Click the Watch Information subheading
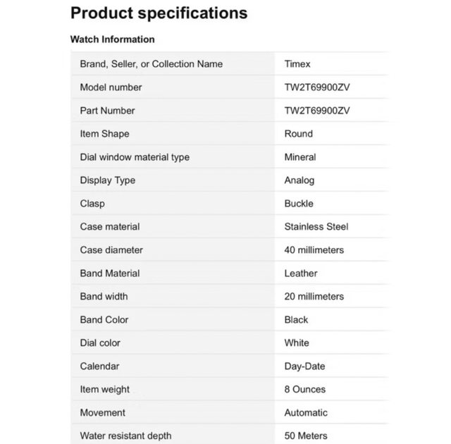 113,39
